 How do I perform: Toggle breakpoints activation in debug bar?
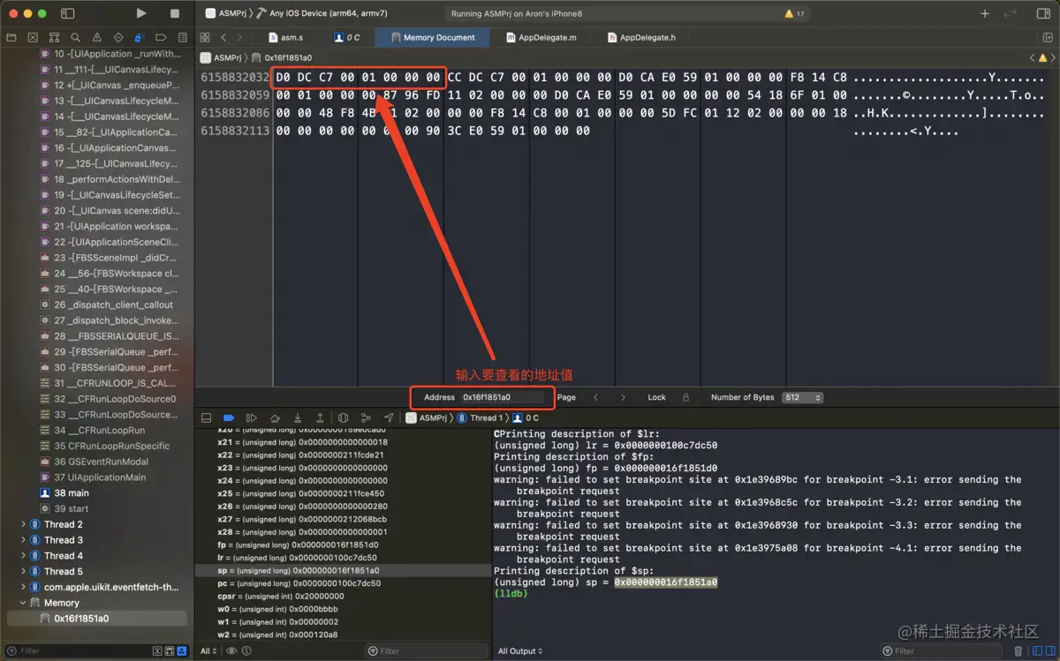[229, 417]
